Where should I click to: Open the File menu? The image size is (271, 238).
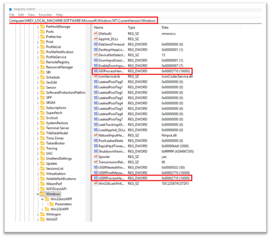[x=12, y=15]
